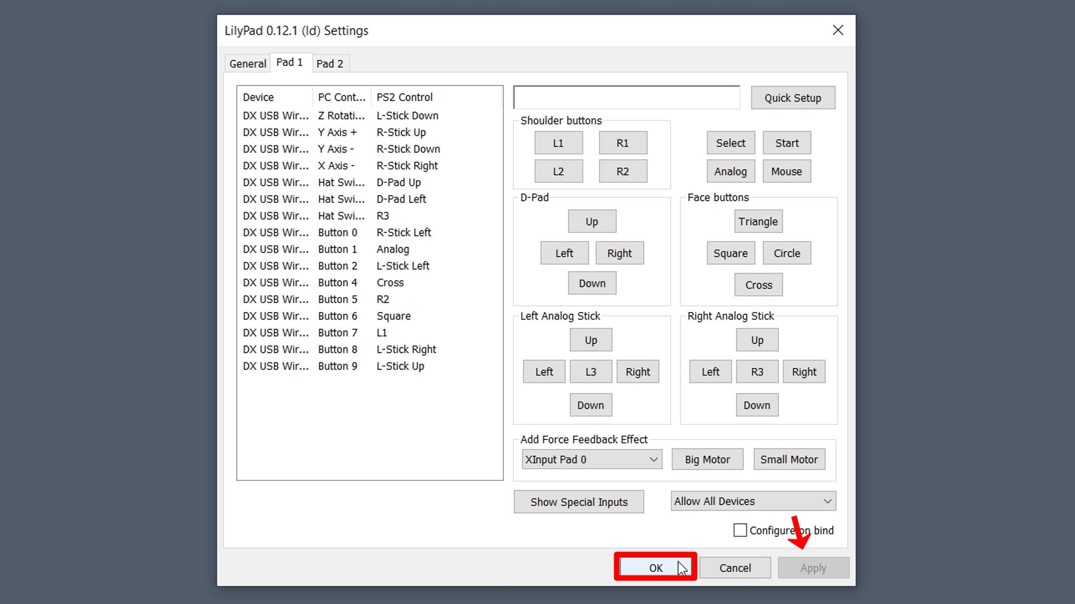Screen dimensions: 1075x604
Task: Click the Cancel button
Action: pos(735,568)
